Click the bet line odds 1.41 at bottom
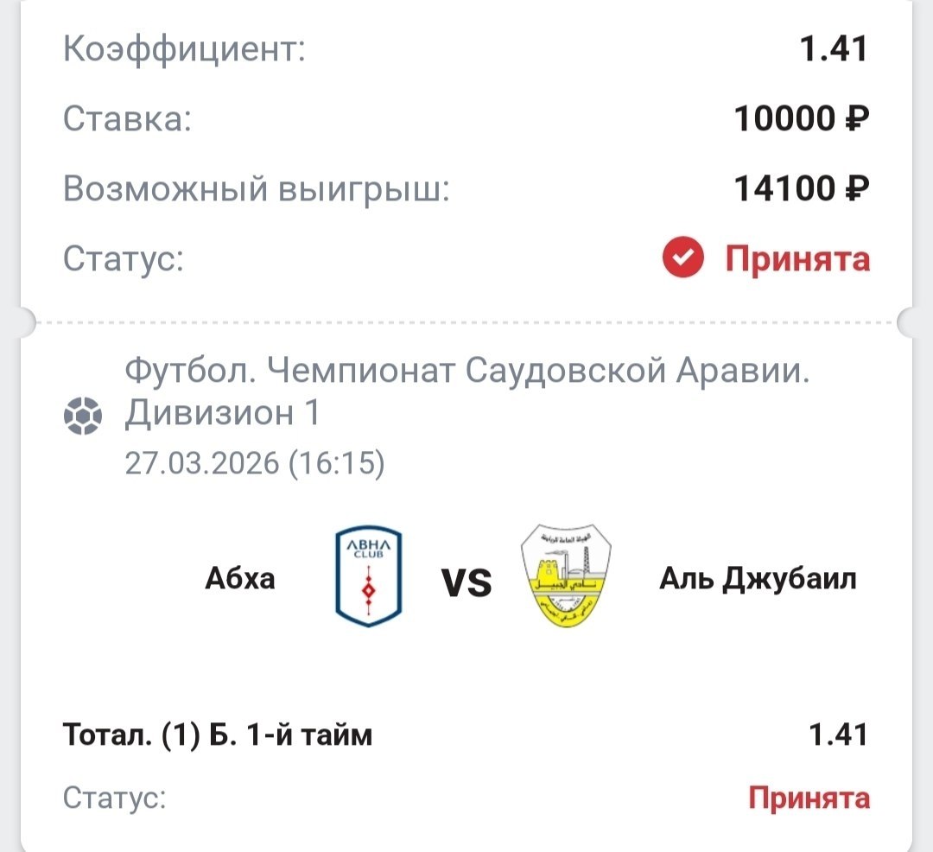This screenshot has width=933, height=852. pyautogui.click(x=837, y=735)
